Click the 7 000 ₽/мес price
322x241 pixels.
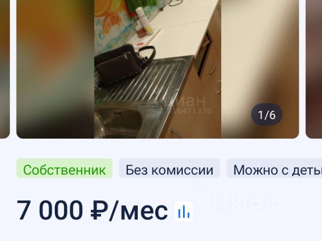coord(92,210)
